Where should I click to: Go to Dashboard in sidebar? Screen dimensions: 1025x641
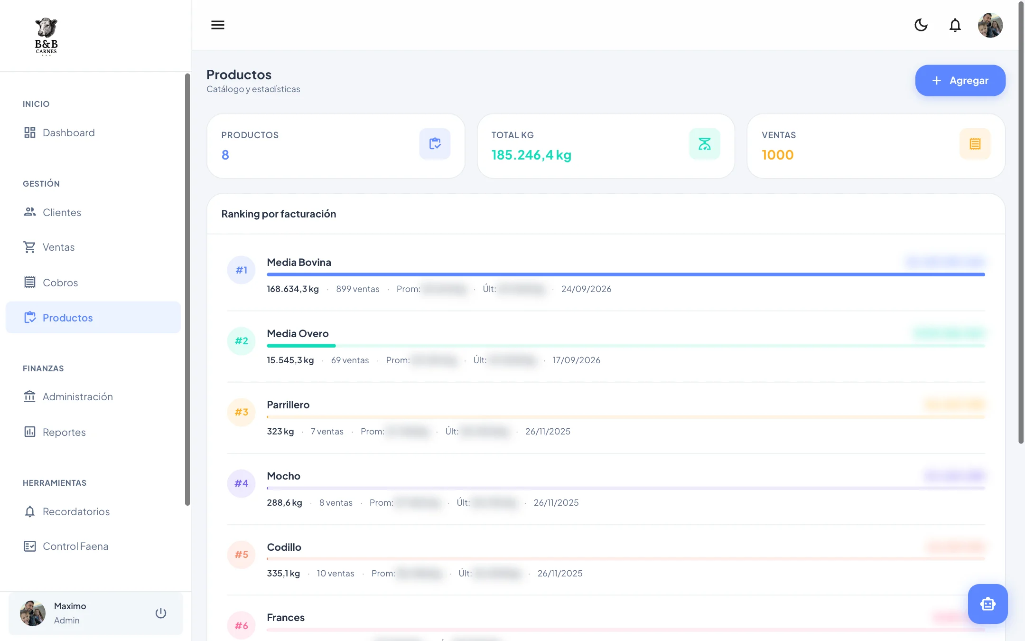[93, 132]
